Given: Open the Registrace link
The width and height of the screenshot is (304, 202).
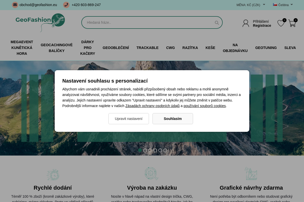Looking at the screenshot, I should click(262, 26).
